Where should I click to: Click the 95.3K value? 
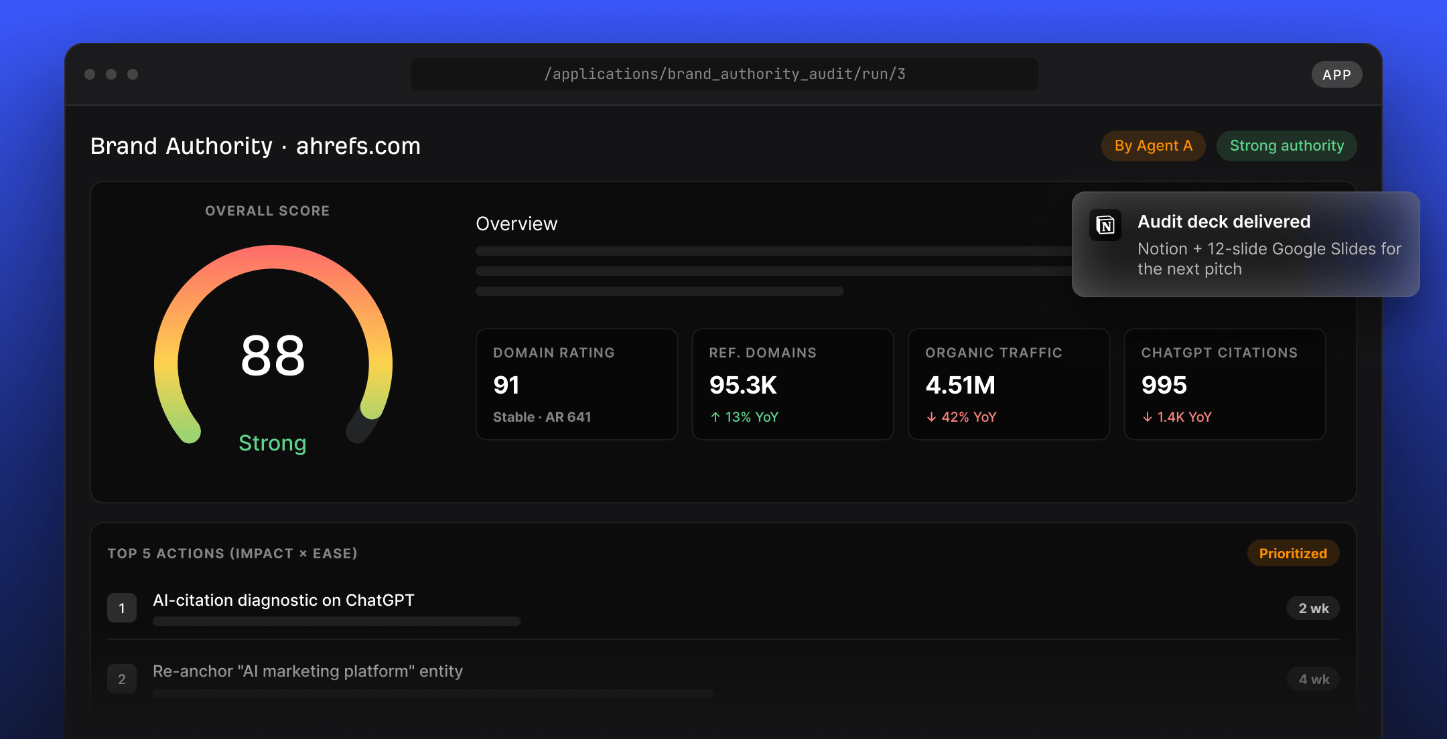(743, 385)
